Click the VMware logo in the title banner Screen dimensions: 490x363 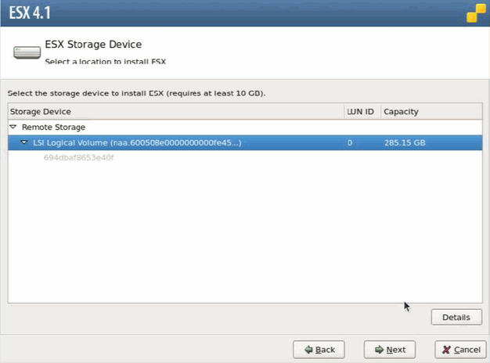(x=474, y=13)
